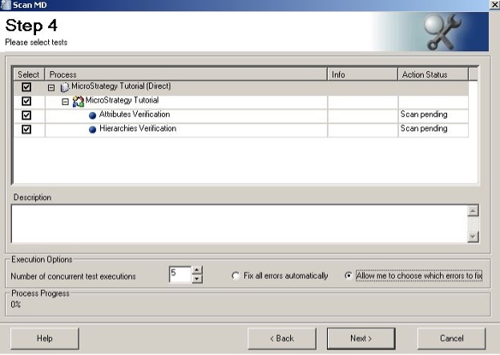Click the Attributes Verification blue bullet icon
This screenshot has height=355, width=500.
click(93, 115)
